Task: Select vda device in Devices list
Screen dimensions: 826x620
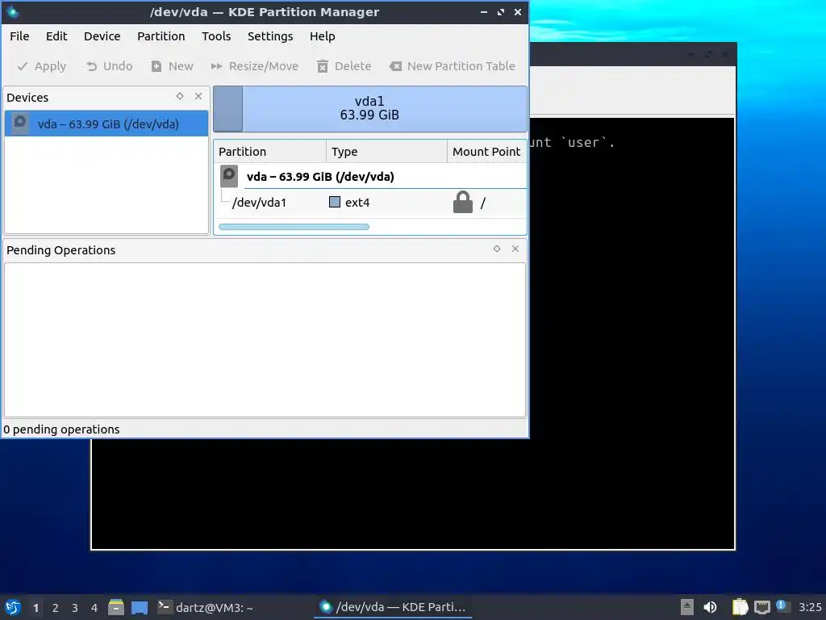Action: point(106,124)
